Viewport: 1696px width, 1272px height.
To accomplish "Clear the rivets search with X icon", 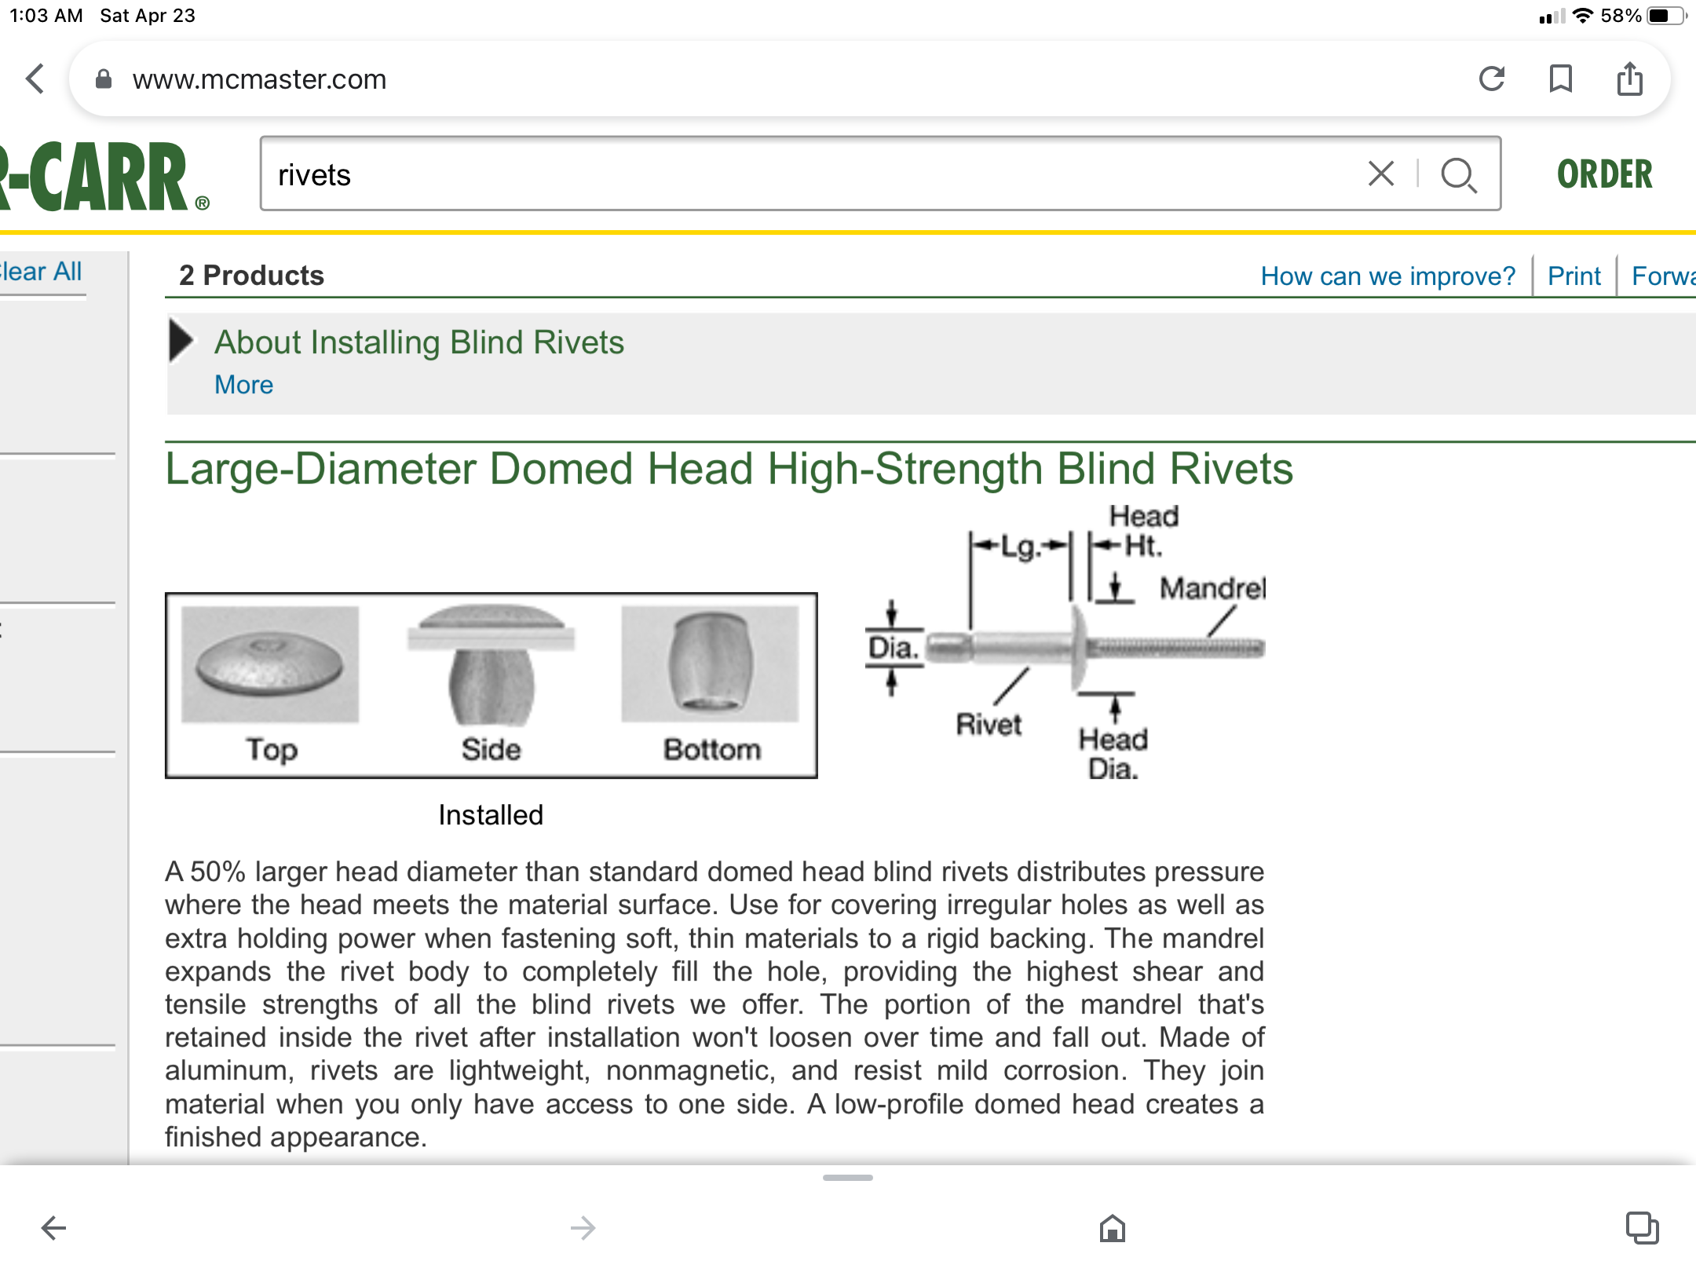I will (1381, 174).
